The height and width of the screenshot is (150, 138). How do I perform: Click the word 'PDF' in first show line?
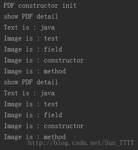pos(27,16)
